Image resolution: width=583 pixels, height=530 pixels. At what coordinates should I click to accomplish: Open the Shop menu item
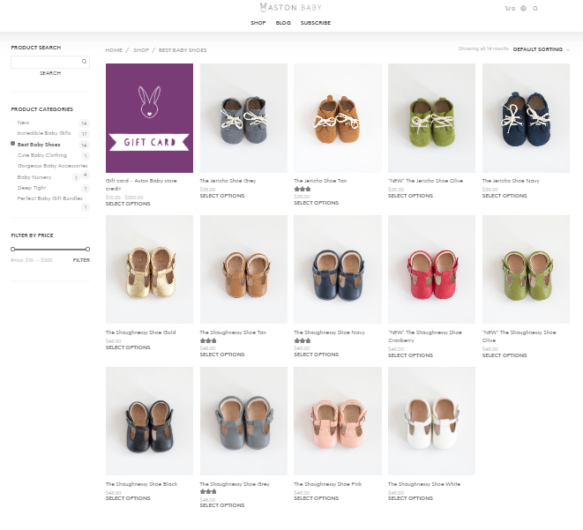tap(258, 23)
